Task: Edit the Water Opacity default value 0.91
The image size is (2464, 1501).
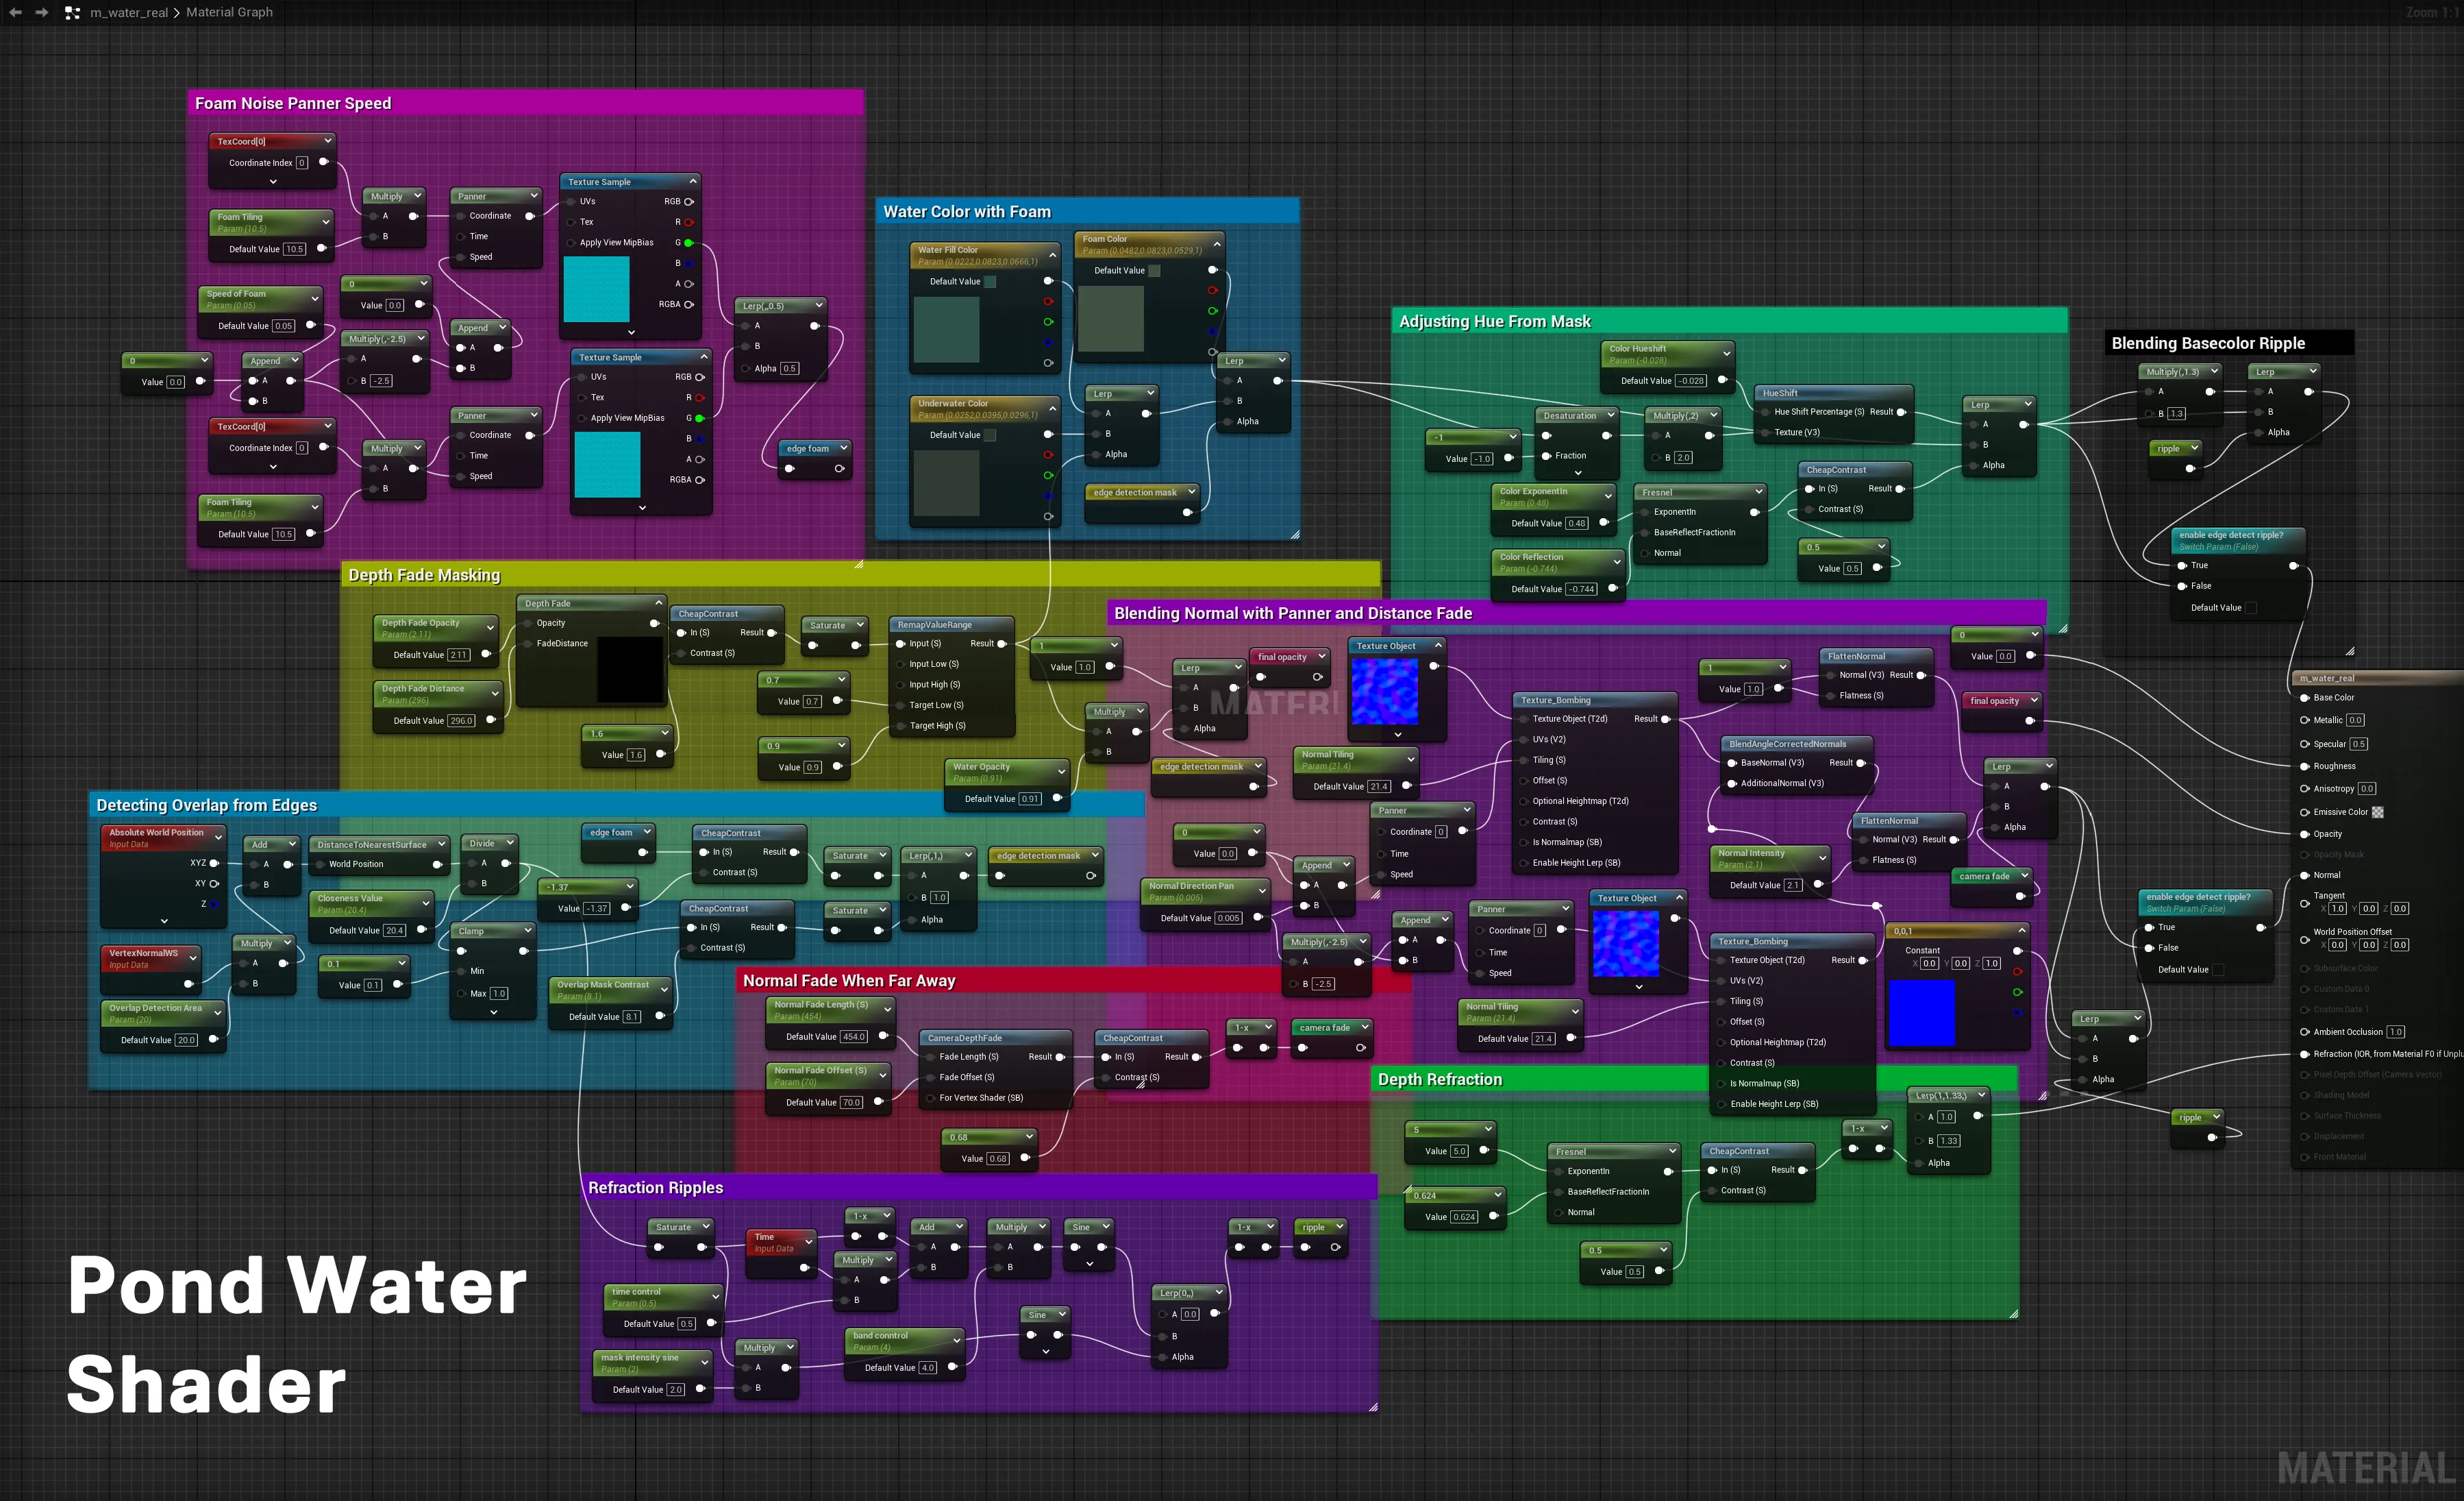Action: (x=1030, y=798)
